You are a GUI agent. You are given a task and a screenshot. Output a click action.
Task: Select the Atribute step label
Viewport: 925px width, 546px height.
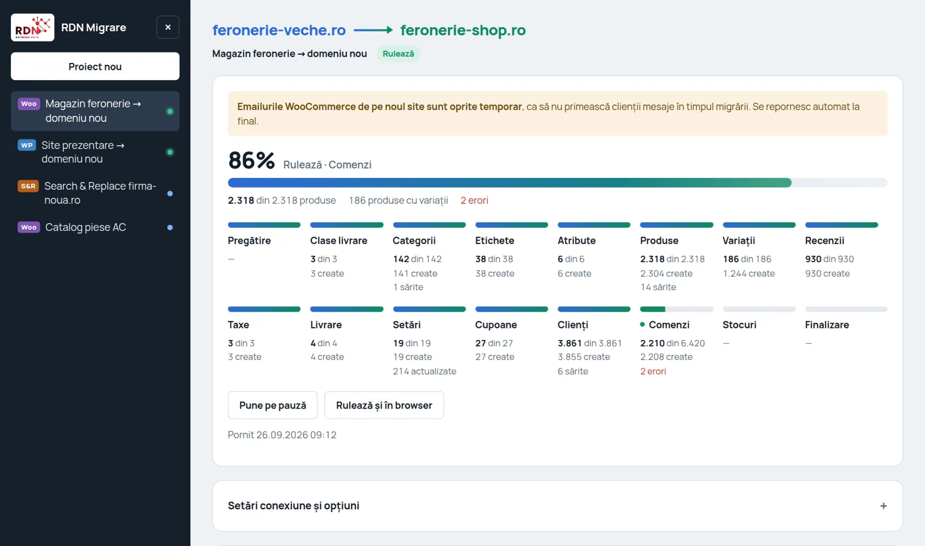576,241
